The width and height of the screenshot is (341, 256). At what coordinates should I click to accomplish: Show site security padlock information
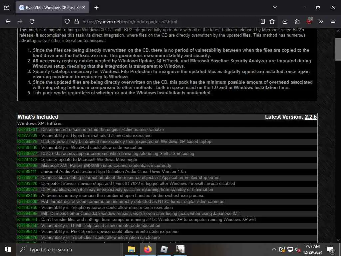[x=77, y=22]
